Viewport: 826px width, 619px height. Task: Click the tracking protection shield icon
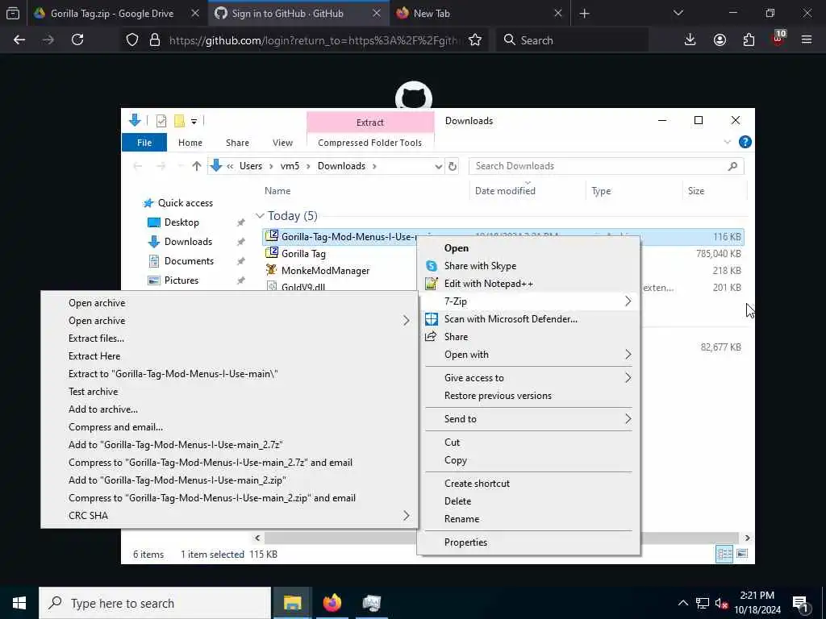pyautogui.click(x=132, y=40)
